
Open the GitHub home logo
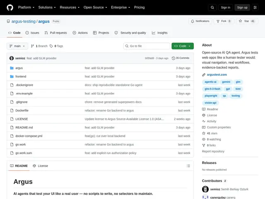tap(10, 7)
